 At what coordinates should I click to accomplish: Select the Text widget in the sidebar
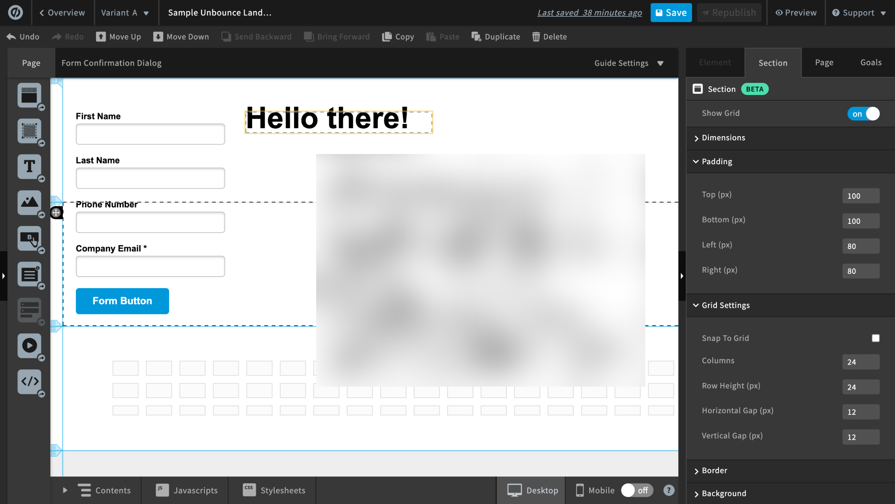coord(29,167)
